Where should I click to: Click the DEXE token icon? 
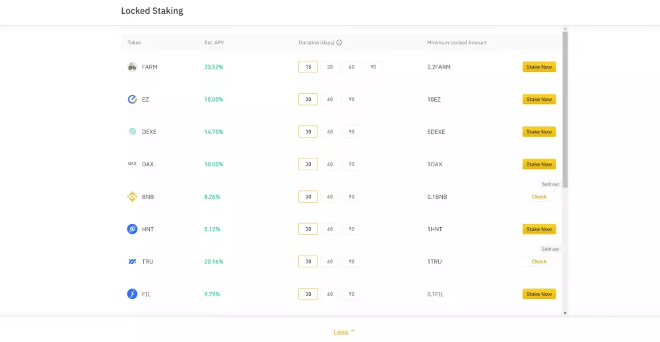(x=132, y=132)
